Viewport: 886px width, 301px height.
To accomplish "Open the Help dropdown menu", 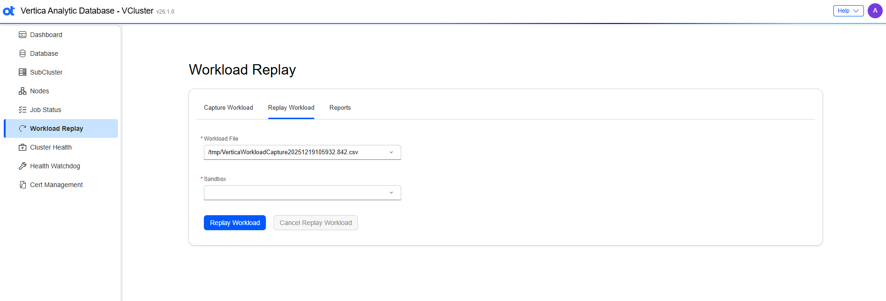I will pos(848,11).
